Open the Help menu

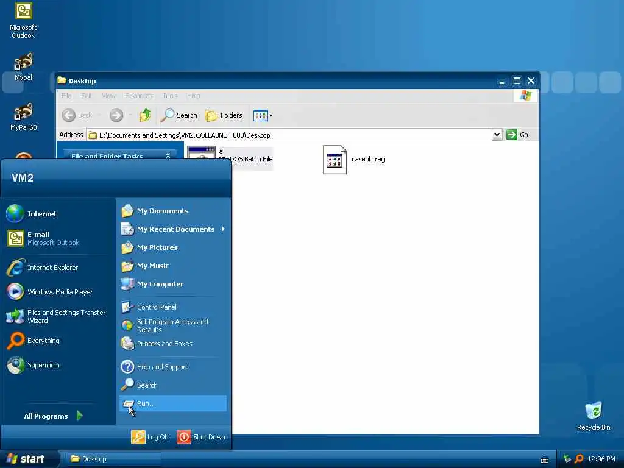click(x=193, y=96)
